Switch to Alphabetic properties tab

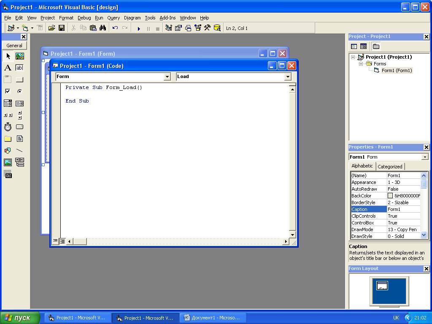tap(362, 166)
